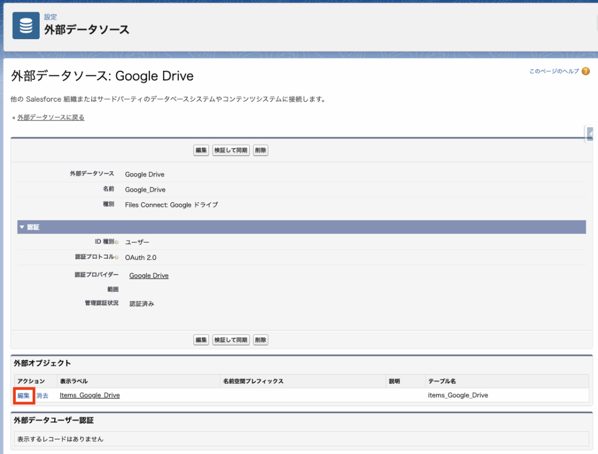Viewport: 598px width, 454px height.
Task: Click the info icon beside ID 種別
Action: [117, 242]
